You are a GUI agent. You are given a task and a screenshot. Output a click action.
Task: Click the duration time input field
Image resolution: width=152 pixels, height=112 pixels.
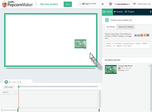coord(22,82)
